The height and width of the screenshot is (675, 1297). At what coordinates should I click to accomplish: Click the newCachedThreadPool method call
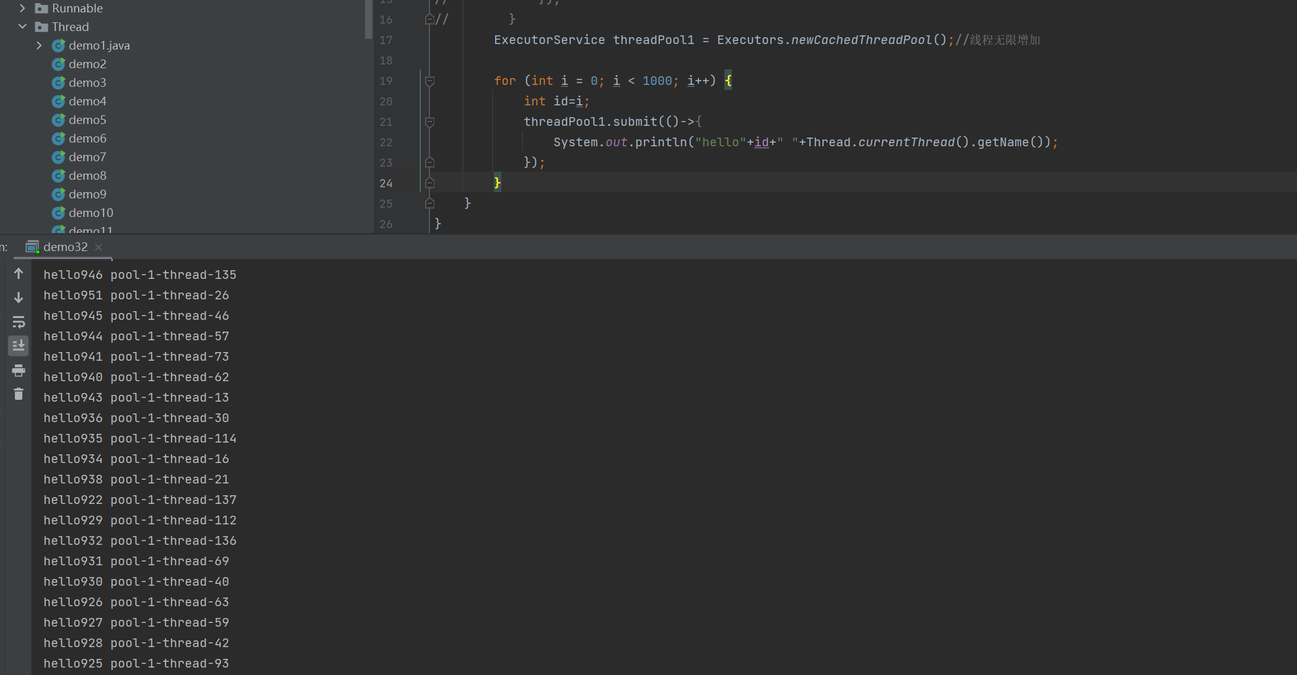[x=861, y=40]
